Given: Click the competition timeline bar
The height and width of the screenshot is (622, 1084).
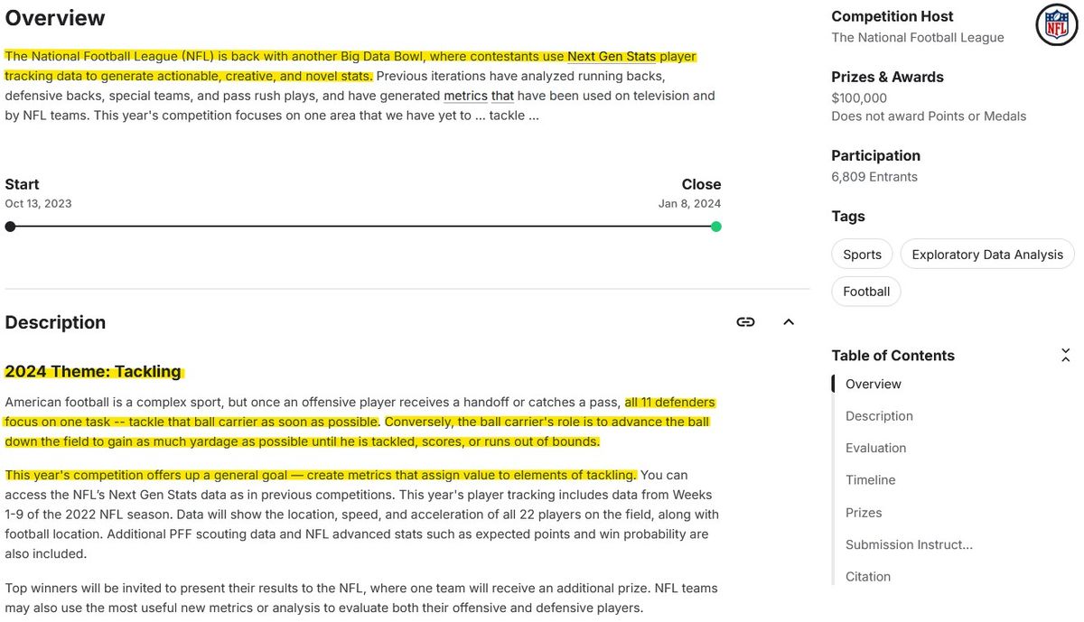Looking at the screenshot, I should tap(363, 227).
